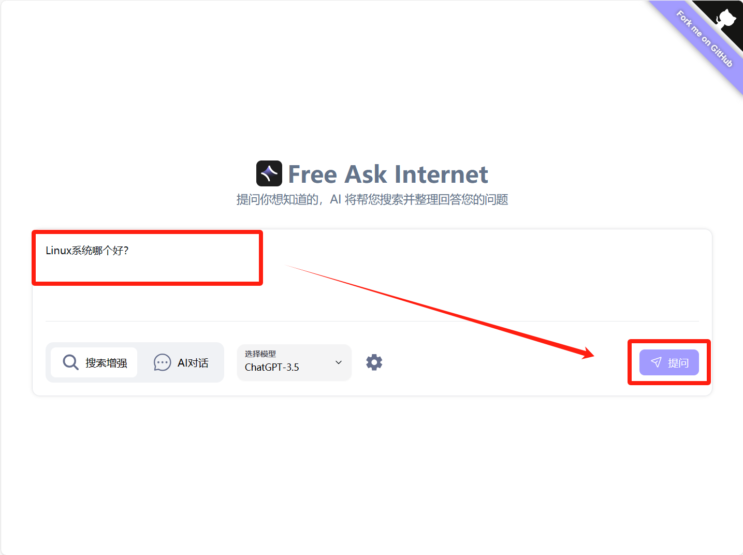The width and height of the screenshot is (743, 555).
Task: Click the 选择模型 label
Action: pyautogui.click(x=260, y=354)
